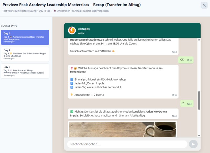
Task: Click the coffee cup image thumbnail
Action: 123,129
